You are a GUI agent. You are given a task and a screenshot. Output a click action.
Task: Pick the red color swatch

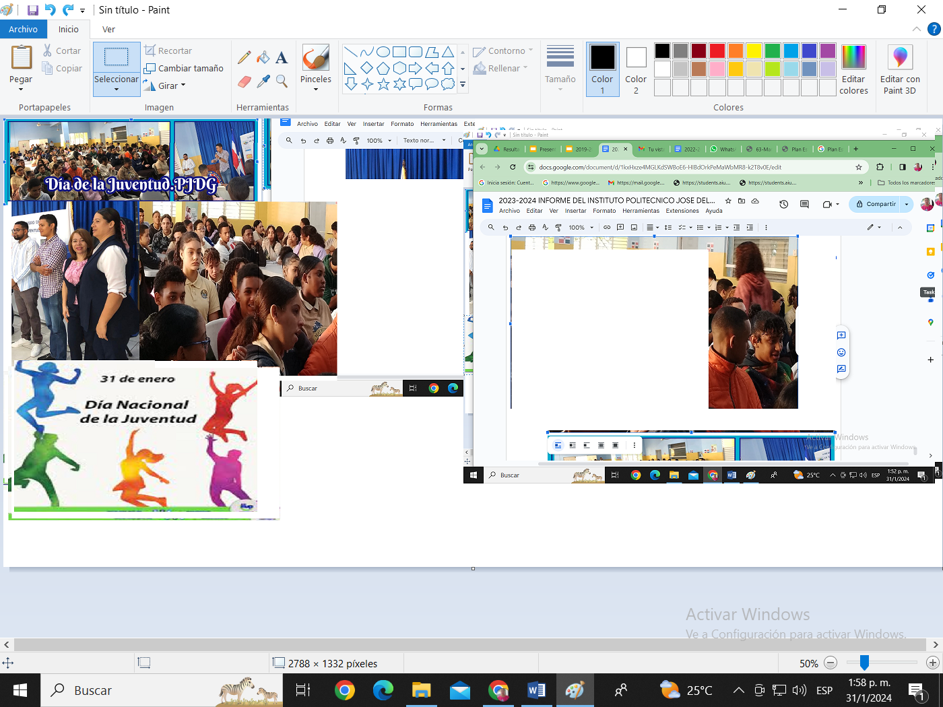(x=717, y=51)
